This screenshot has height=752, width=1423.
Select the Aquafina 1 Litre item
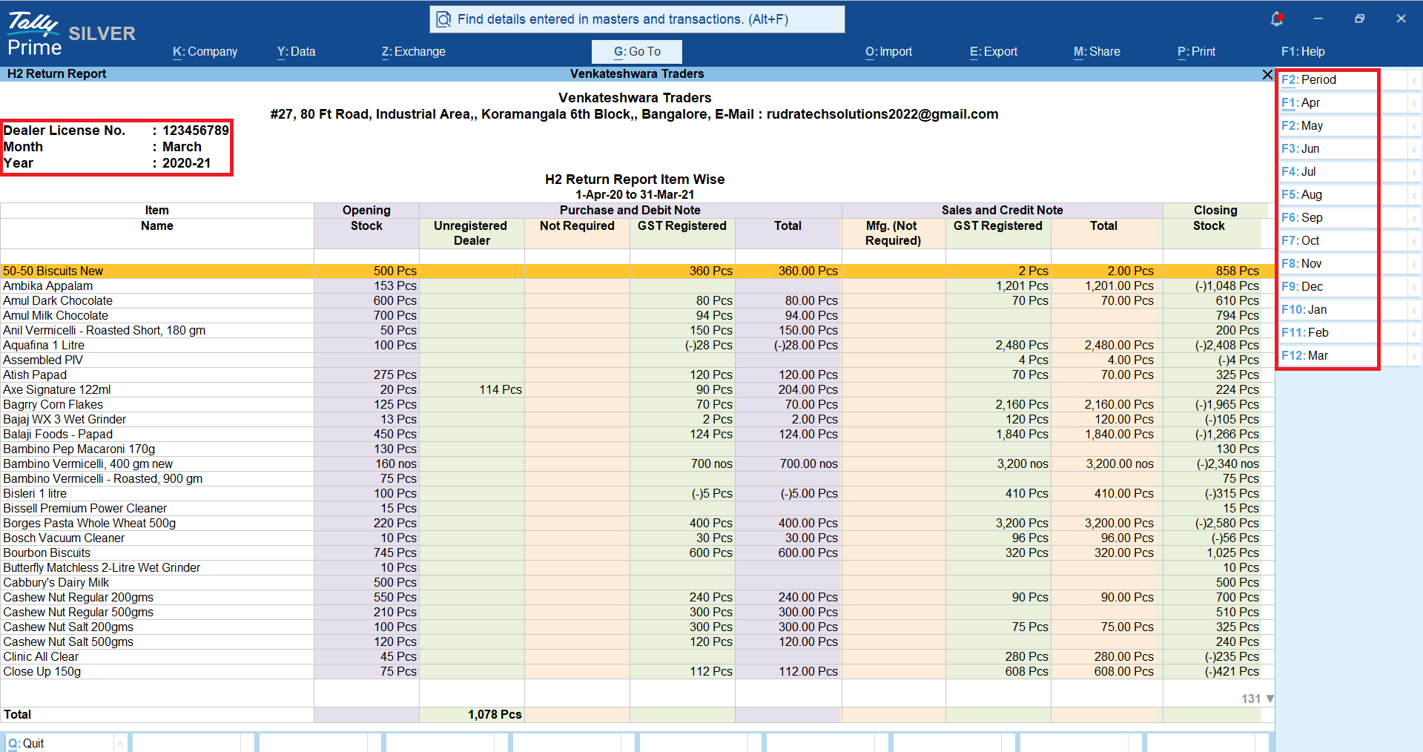[x=44, y=346]
